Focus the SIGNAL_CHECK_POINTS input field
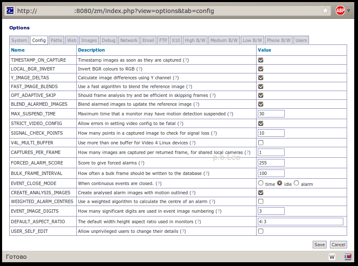The width and height of the screenshot is (358, 266). (x=271, y=133)
